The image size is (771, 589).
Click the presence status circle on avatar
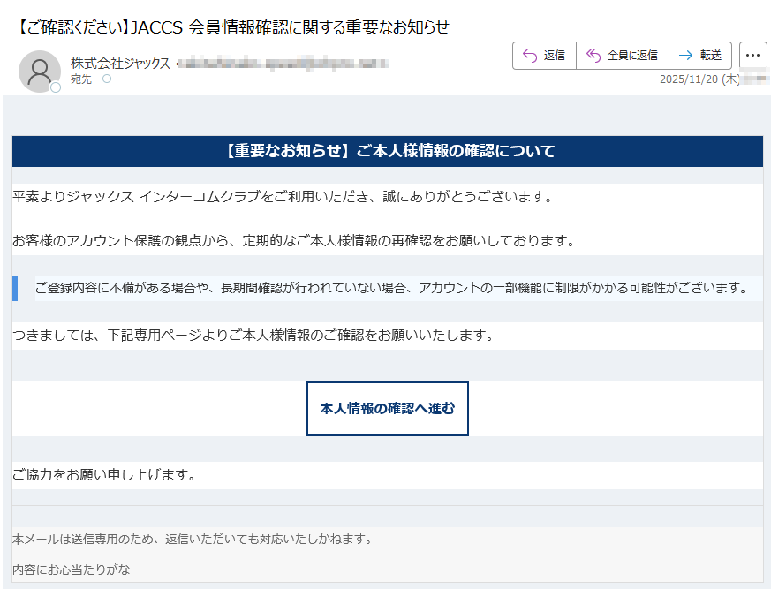[x=56, y=87]
